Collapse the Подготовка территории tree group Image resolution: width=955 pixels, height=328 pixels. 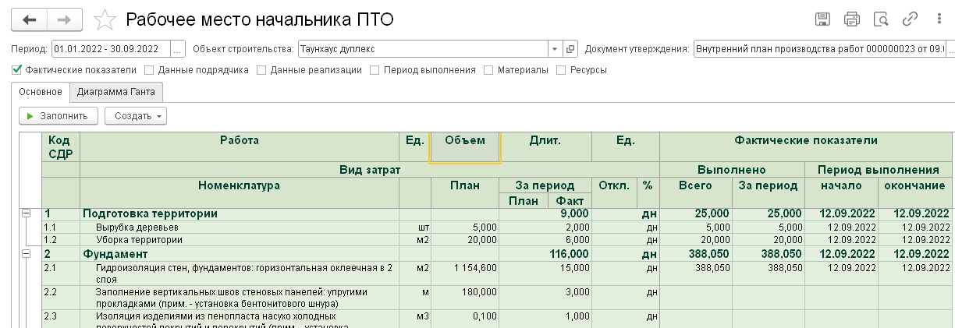pos(26,213)
